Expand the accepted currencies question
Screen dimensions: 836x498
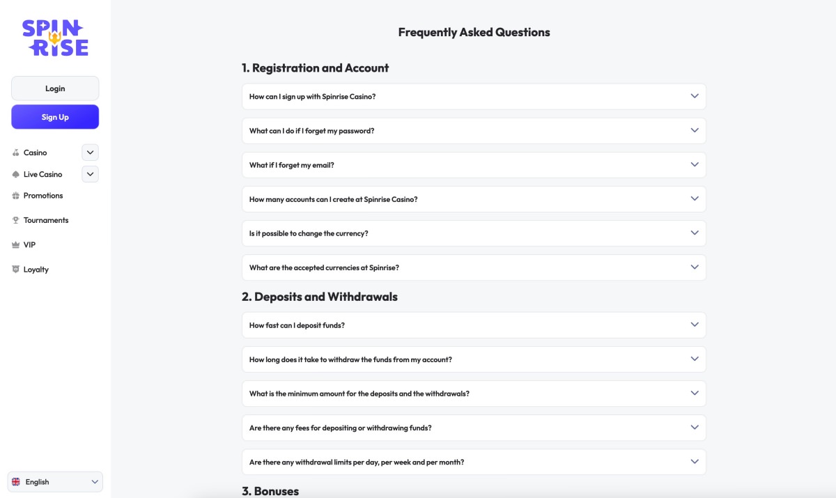coord(474,267)
